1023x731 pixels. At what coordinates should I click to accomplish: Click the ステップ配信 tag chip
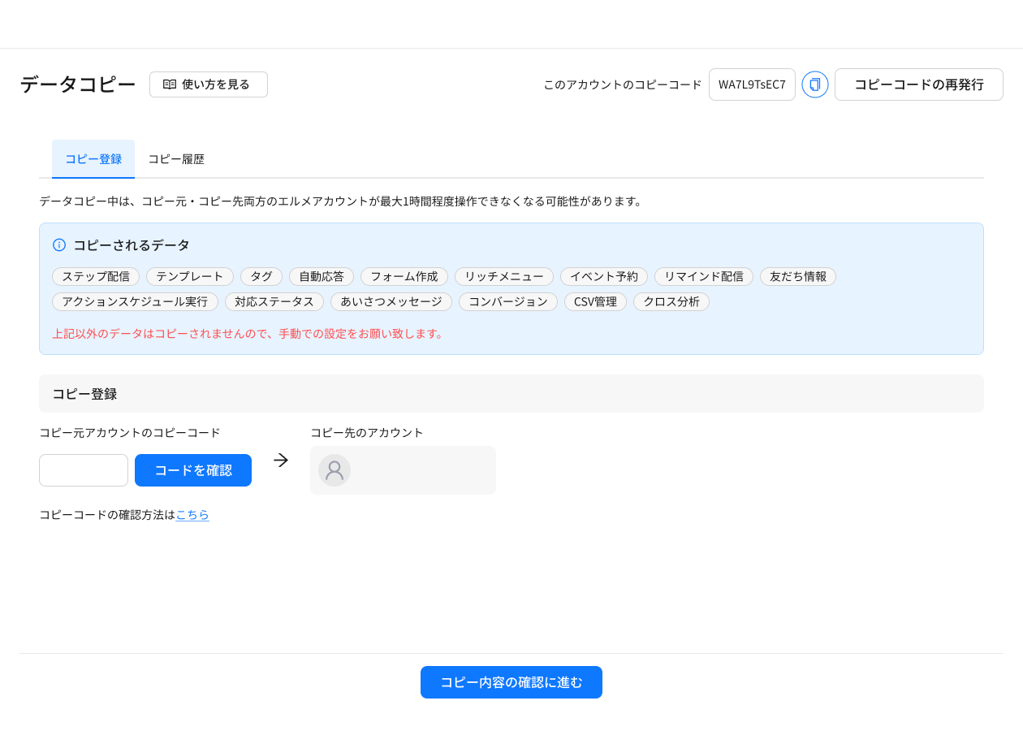click(96, 276)
